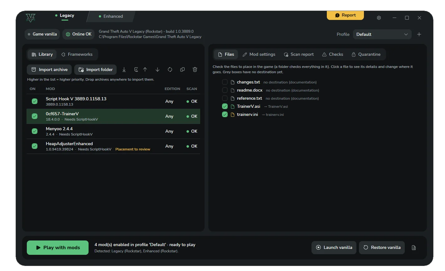Move the selected mod down with the down arrow
This screenshot has height=271, width=445.
[157, 69]
